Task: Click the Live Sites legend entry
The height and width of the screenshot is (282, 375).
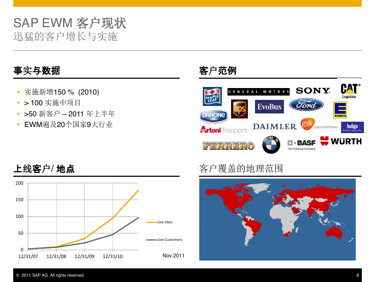Action: [159, 222]
